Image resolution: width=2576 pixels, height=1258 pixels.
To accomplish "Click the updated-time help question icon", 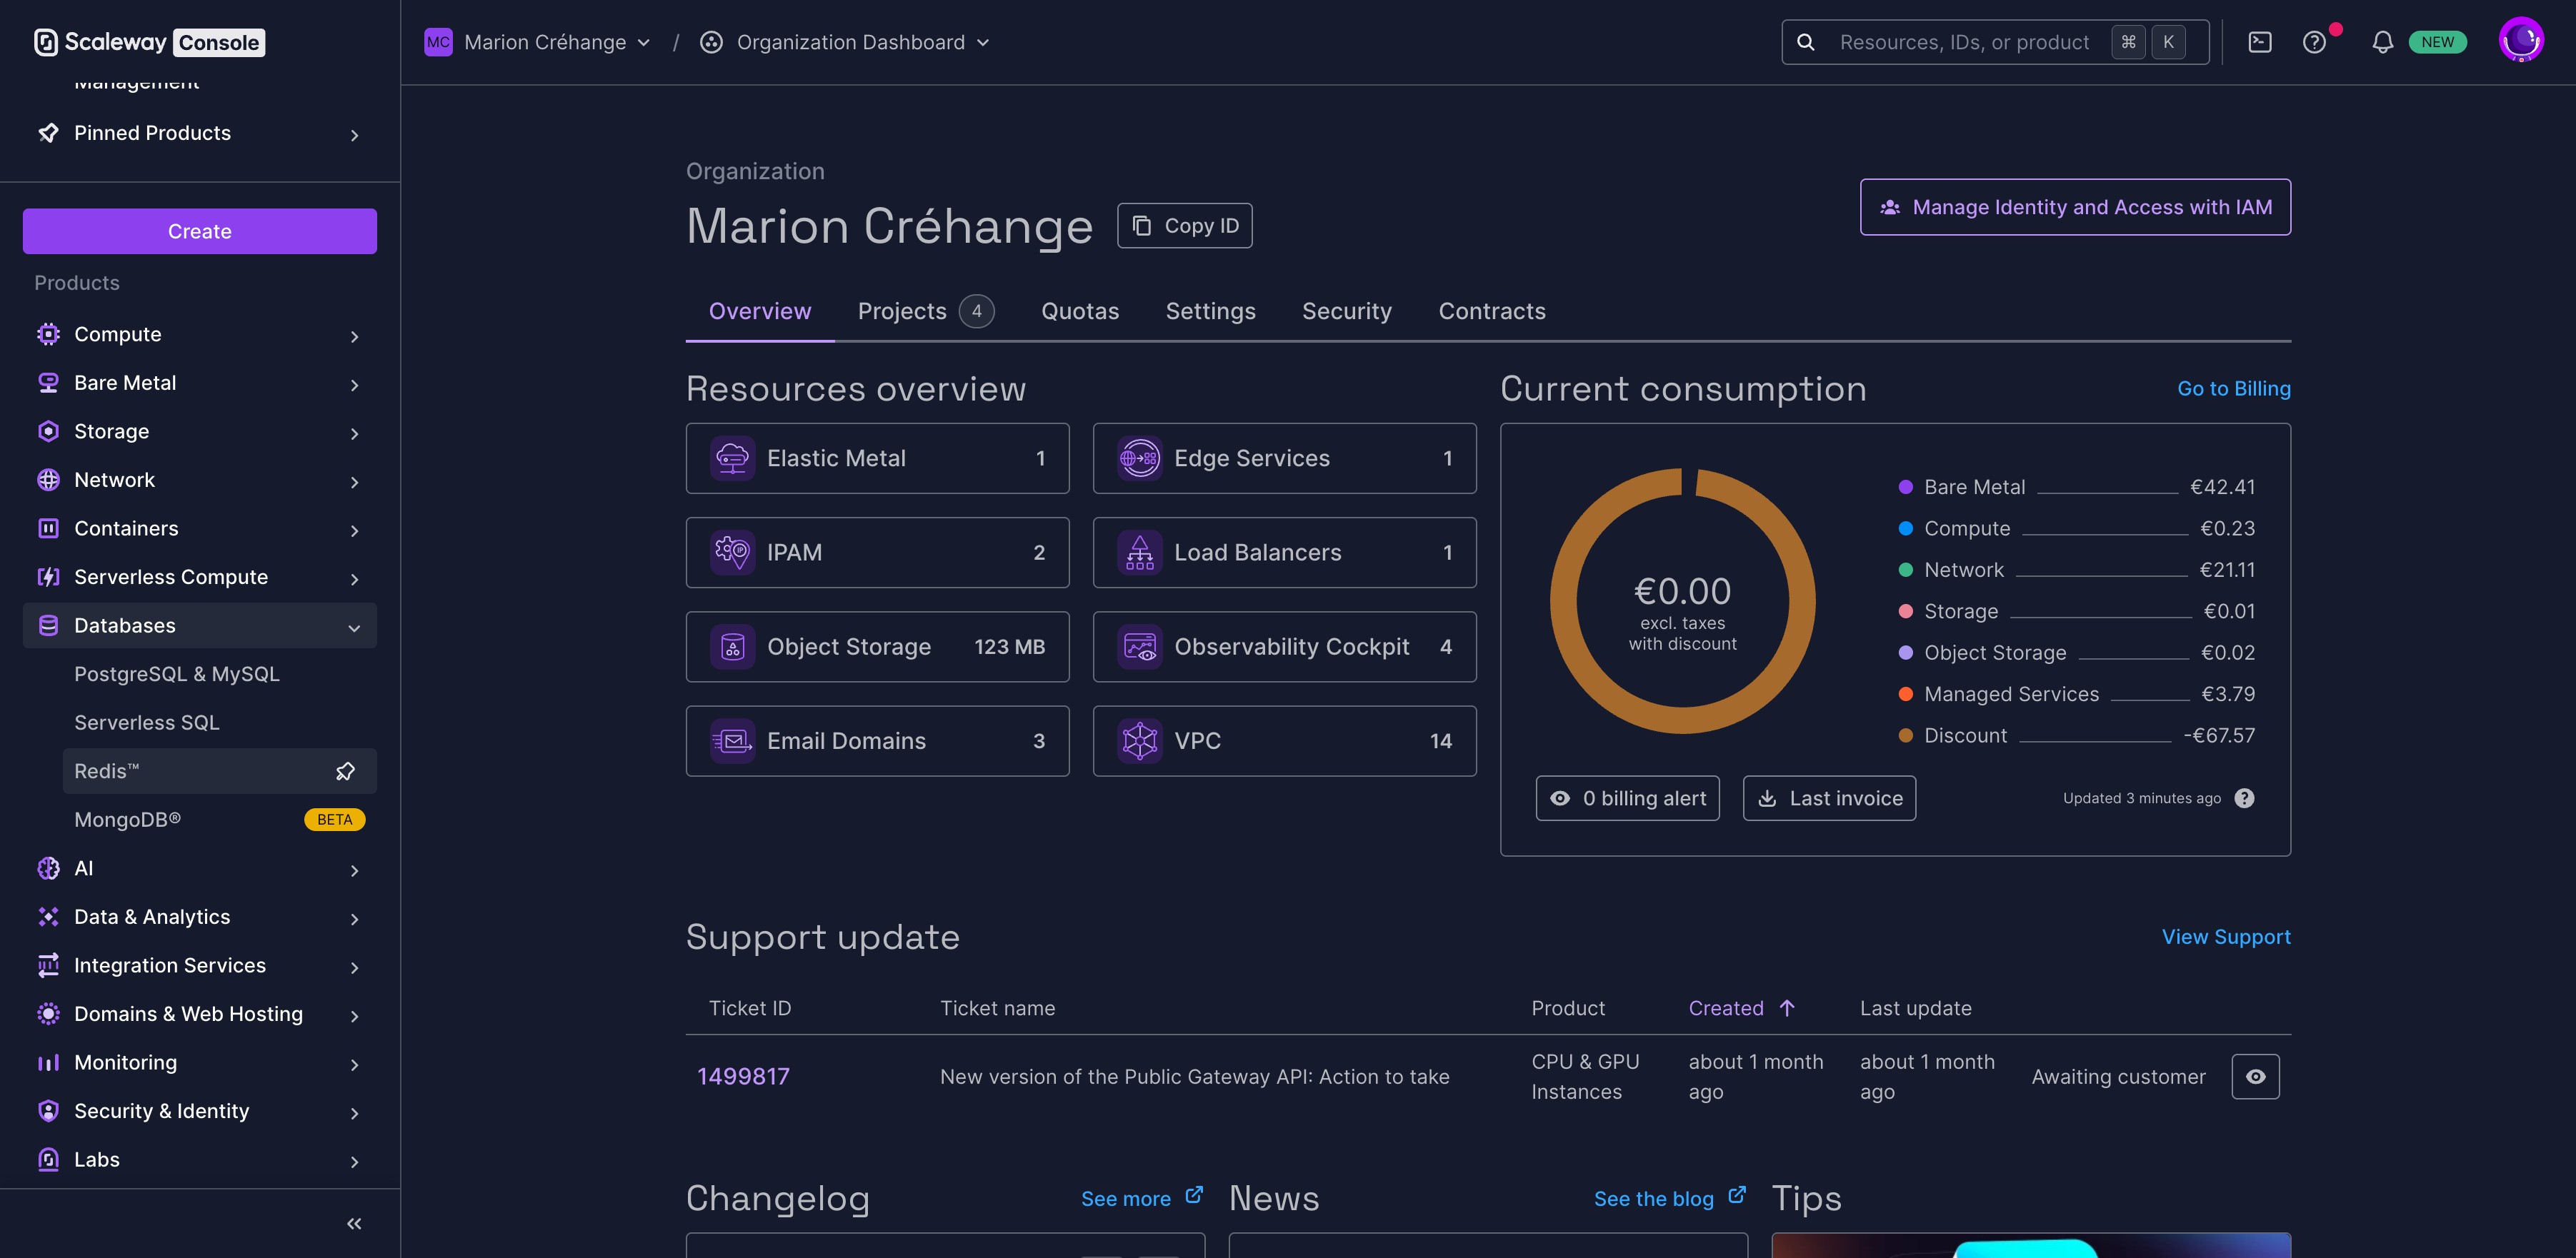I will pyautogui.click(x=2244, y=798).
